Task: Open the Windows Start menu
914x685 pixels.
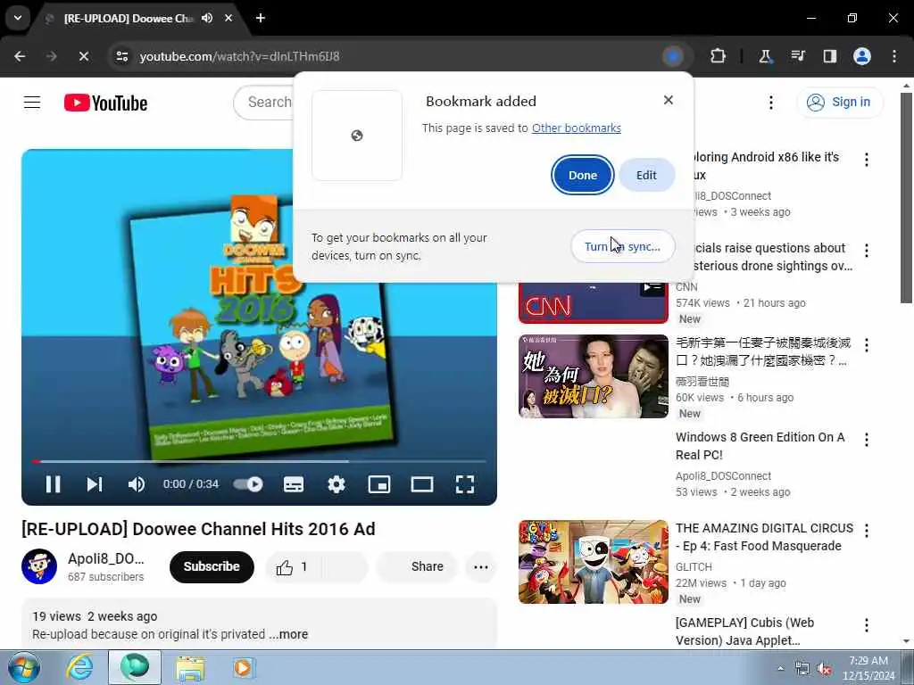Action: click(x=24, y=667)
